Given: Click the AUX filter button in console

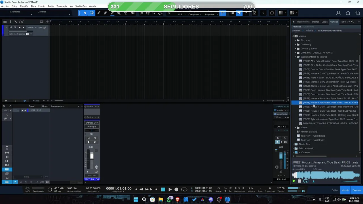Looking at the screenshot, I should click(42, 182).
